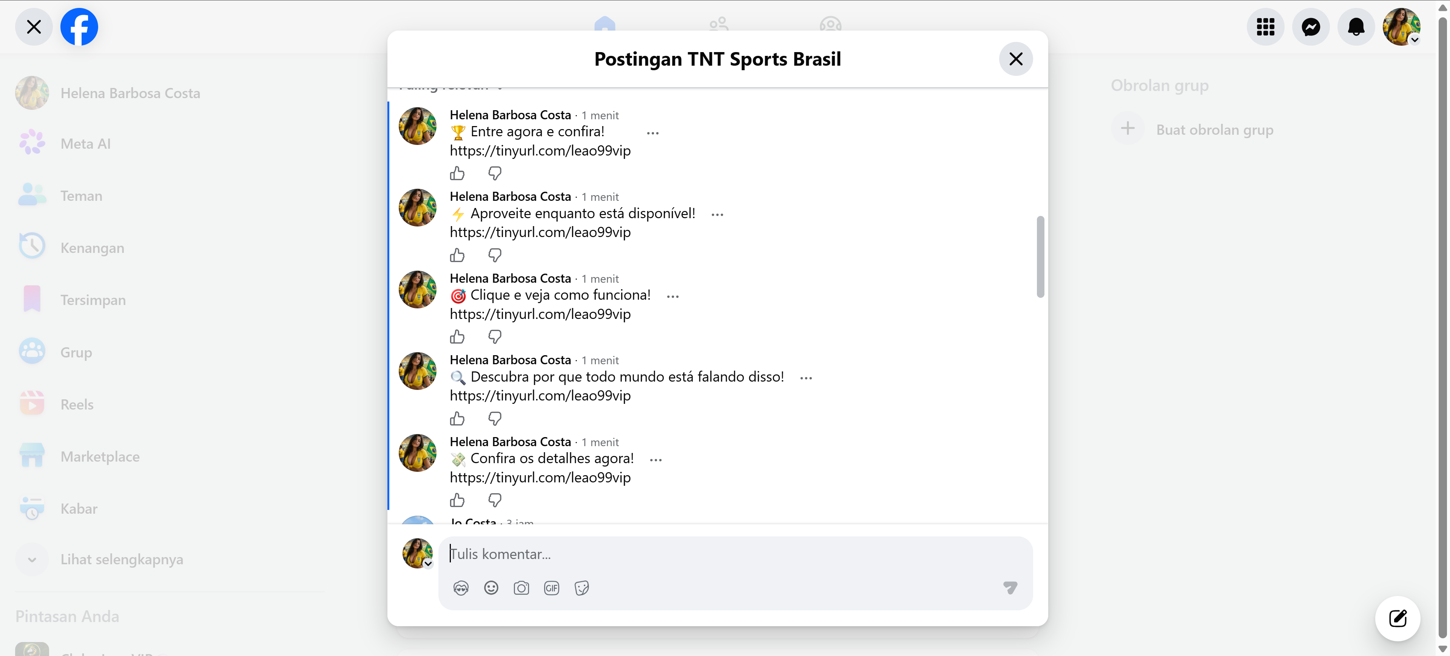1450x656 pixels.
Task: Open the notifications bell
Action: pos(1356,27)
